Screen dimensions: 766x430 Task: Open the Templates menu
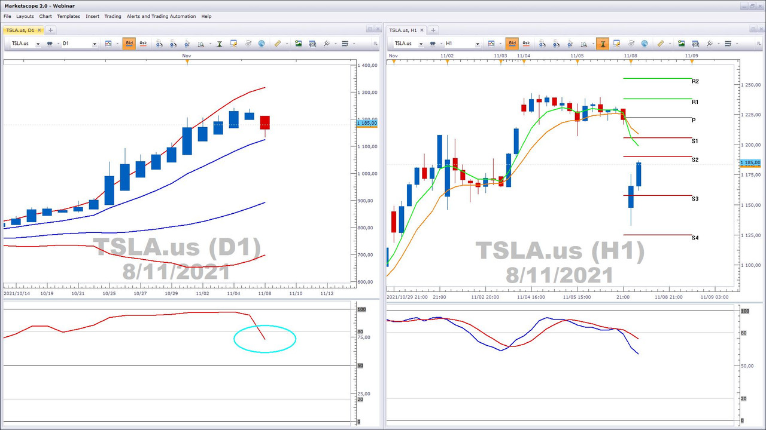coord(69,16)
